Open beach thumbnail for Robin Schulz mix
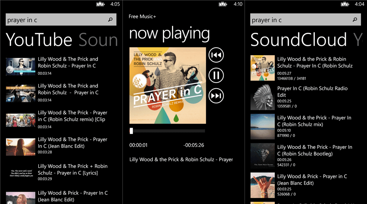Image resolution: width=367 pixels, height=204 pixels. click(x=263, y=127)
